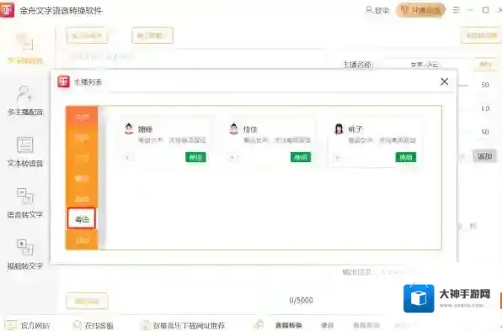
Task: Use the 姗姗 voice with its green button
Action: [x=195, y=157]
